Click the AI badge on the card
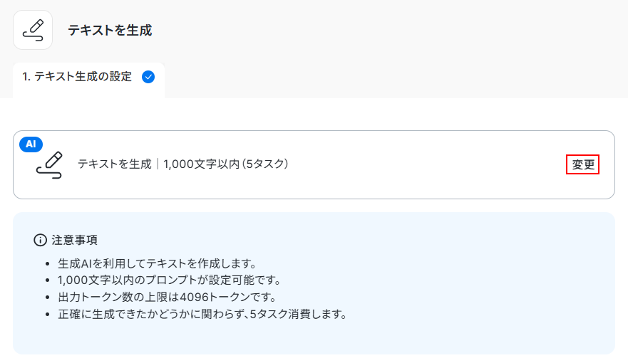The width and height of the screenshot is (628, 363). pyautogui.click(x=31, y=144)
